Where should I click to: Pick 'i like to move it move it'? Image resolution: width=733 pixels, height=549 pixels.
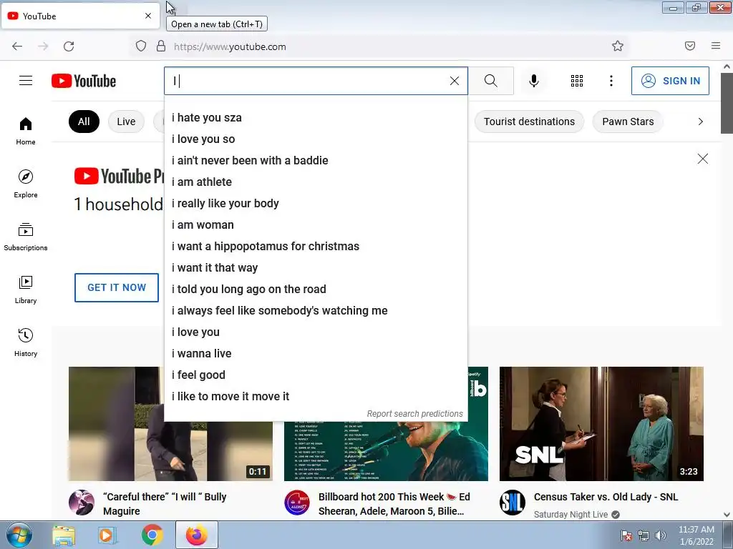[316, 397]
